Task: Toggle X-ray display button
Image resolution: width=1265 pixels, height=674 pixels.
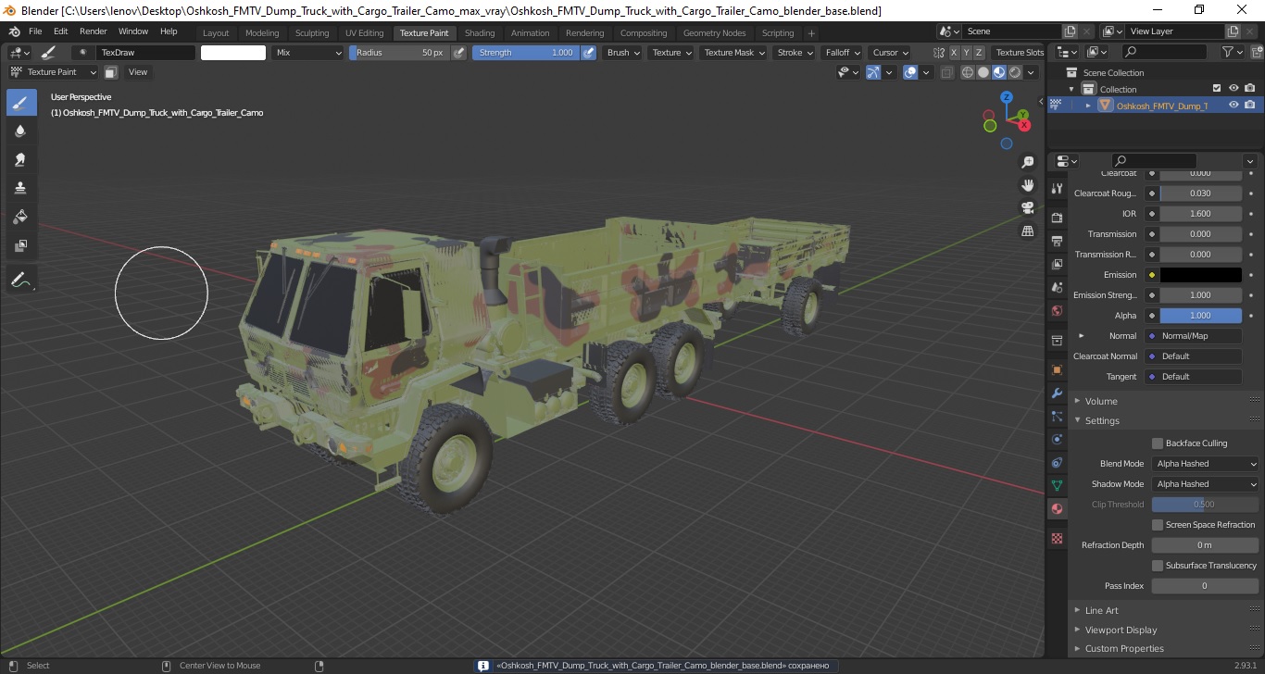Action: pos(946,72)
